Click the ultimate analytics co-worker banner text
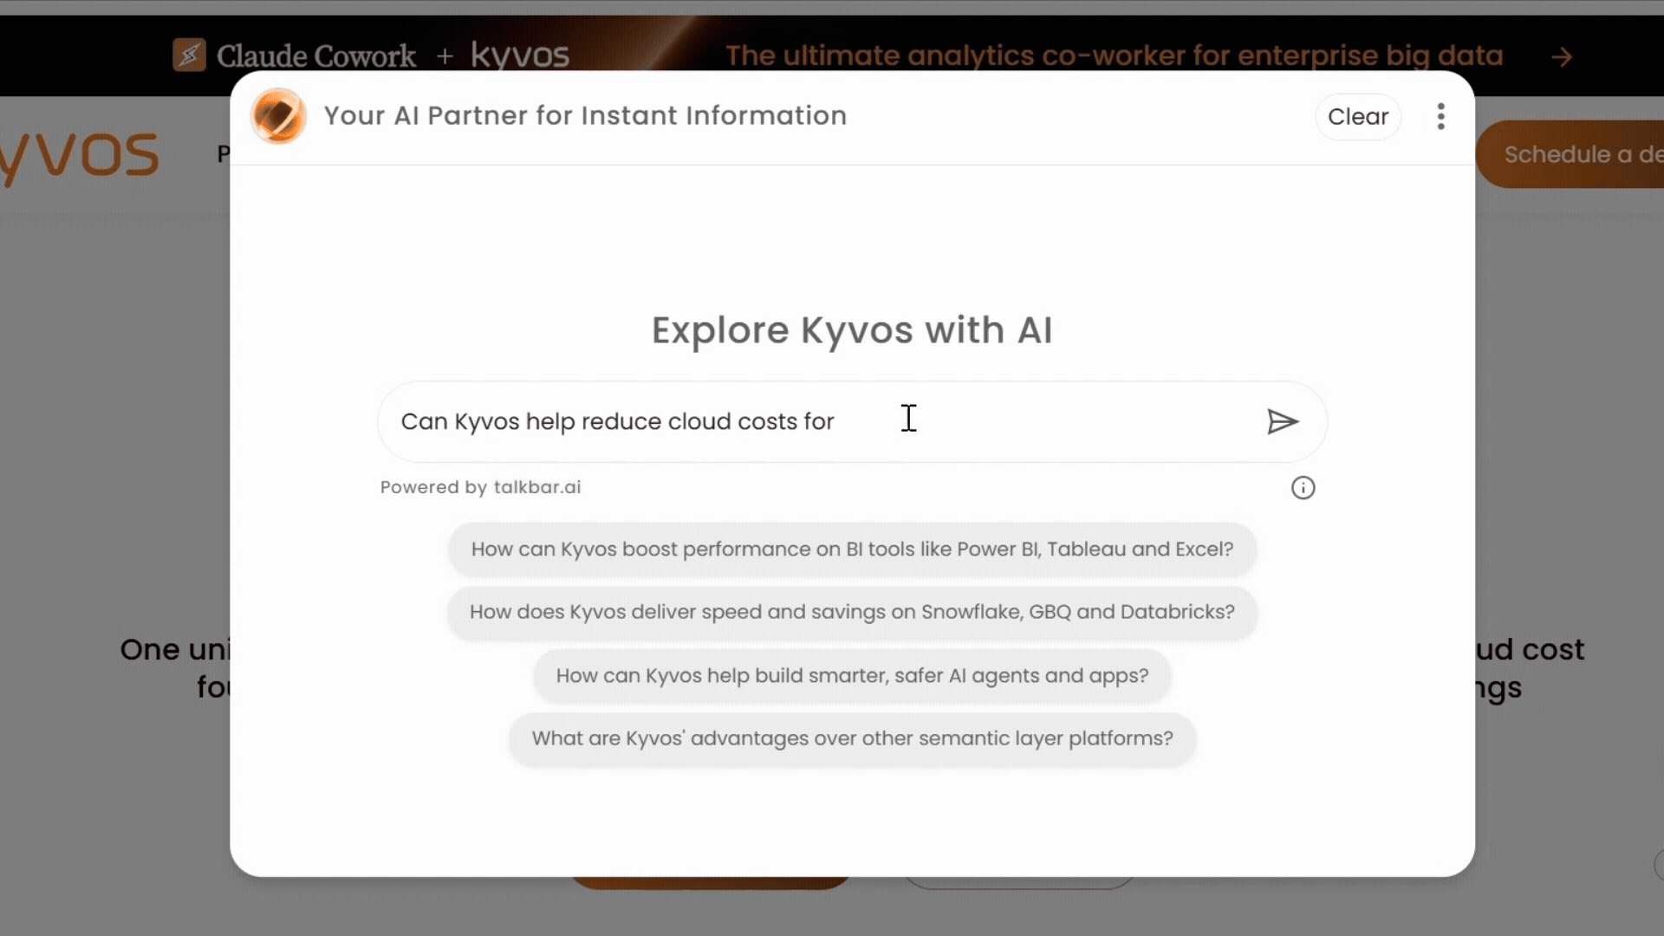 click(1114, 55)
